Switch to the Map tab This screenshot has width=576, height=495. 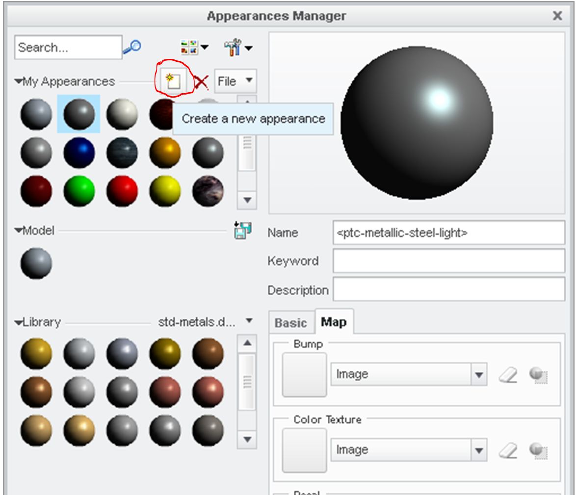point(334,322)
